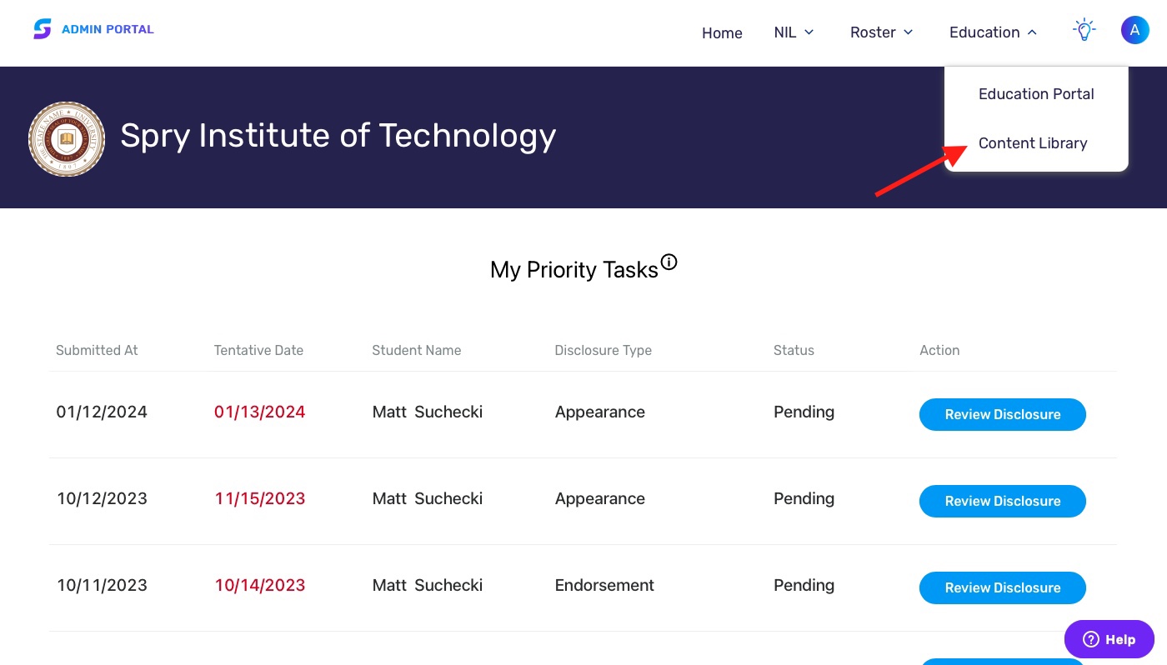Click the Disclosure Type column header
Image resolution: width=1167 pixels, height=665 pixels.
(603, 350)
